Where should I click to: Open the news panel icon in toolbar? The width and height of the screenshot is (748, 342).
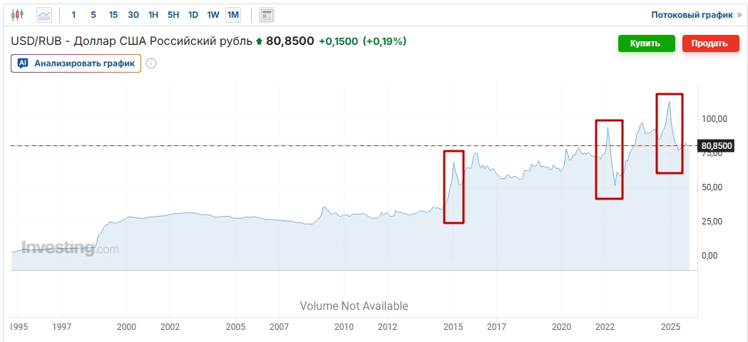pos(267,14)
